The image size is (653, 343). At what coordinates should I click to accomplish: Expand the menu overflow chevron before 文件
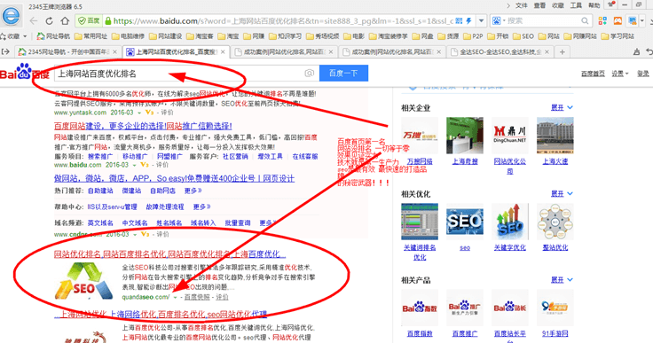pyautogui.click(x=508, y=5)
